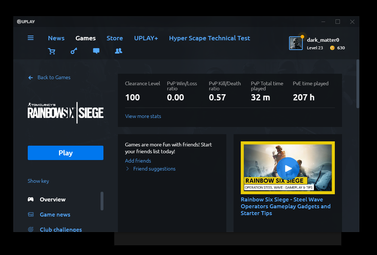This screenshot has height=255, width=377.
Task: Select Game news in sidebar
Action: 55,215
